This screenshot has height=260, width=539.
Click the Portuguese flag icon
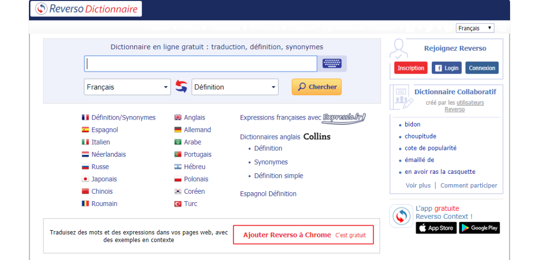coord(178,154)
